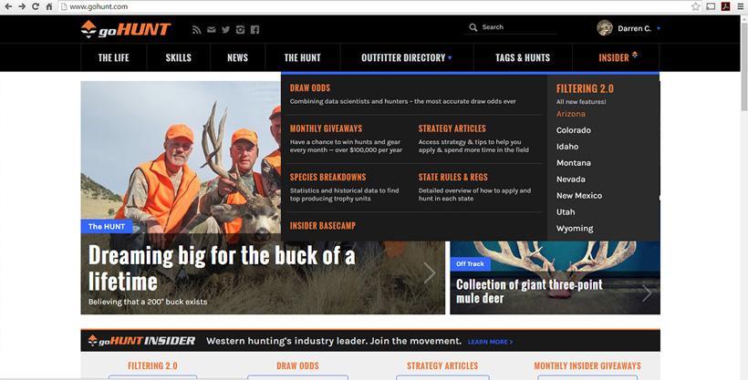Click the email envelope icon

(212, 29)
